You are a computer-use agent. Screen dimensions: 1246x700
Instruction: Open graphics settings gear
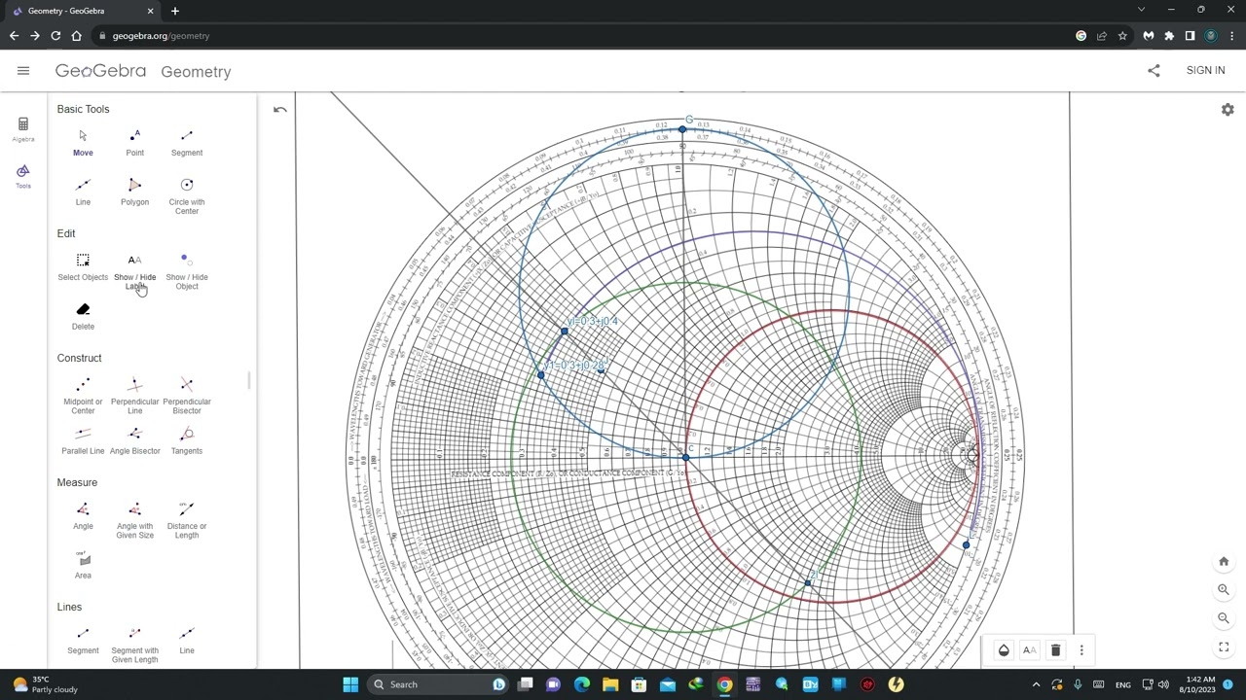click(1228, 110)
